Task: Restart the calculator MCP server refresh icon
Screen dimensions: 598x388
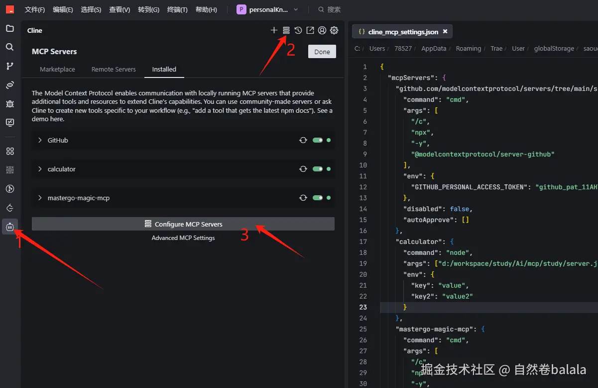Action: 303,169
